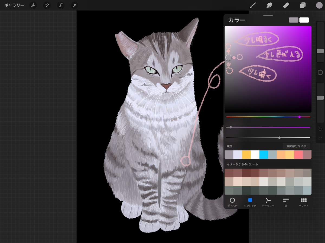This screenshot has height=243, width=325.
Task: Tap the undo arrow in sidebar
Action: (x=320, y=129)
